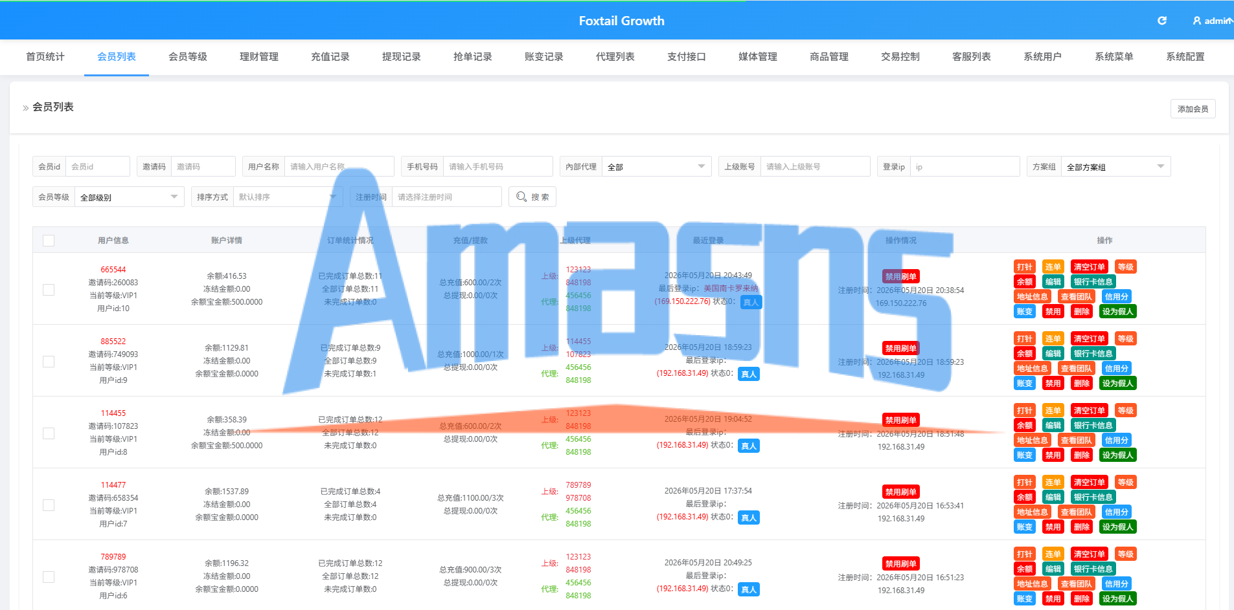Open the 系统配置 tab
The width and height of the screenshot is (1234, 610).
(1185, 57)
